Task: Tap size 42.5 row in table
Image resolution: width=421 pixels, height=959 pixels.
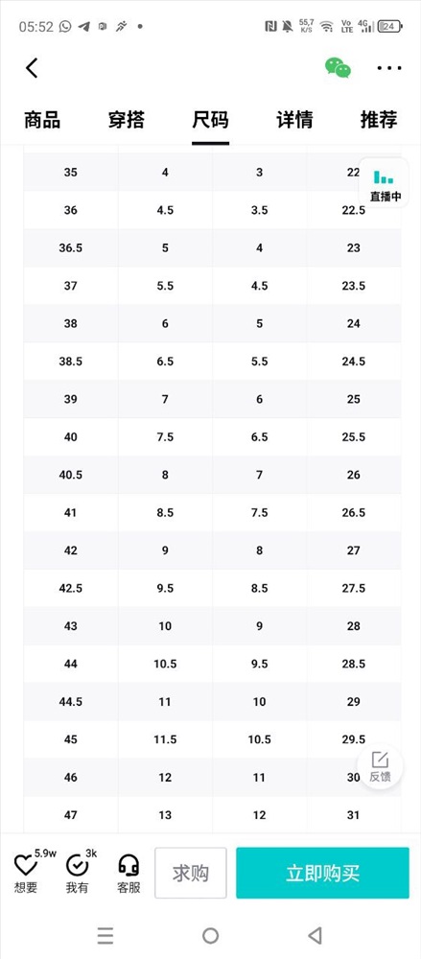Action: (212, 589)
